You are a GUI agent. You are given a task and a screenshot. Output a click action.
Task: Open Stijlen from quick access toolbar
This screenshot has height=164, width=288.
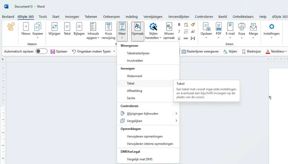pyautogui.click(x=230, y=51)
